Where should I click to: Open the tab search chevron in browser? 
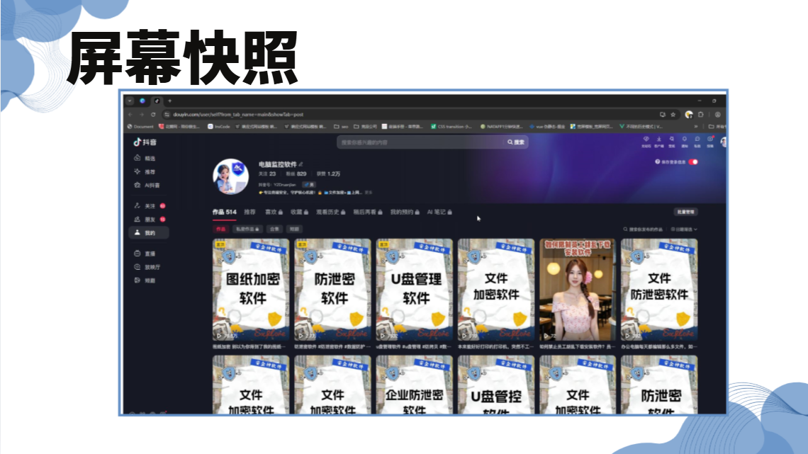pos(130,101)
